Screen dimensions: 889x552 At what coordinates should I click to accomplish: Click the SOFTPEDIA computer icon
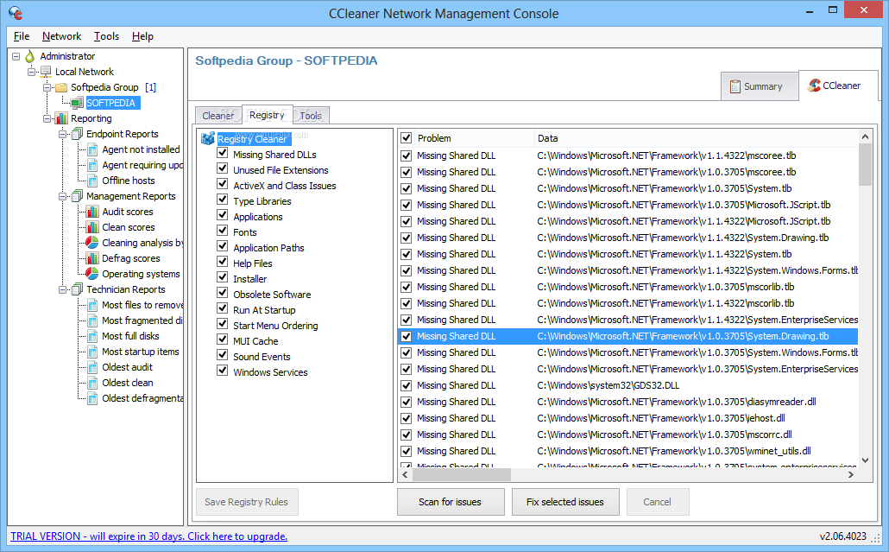(x=77, y=103)
